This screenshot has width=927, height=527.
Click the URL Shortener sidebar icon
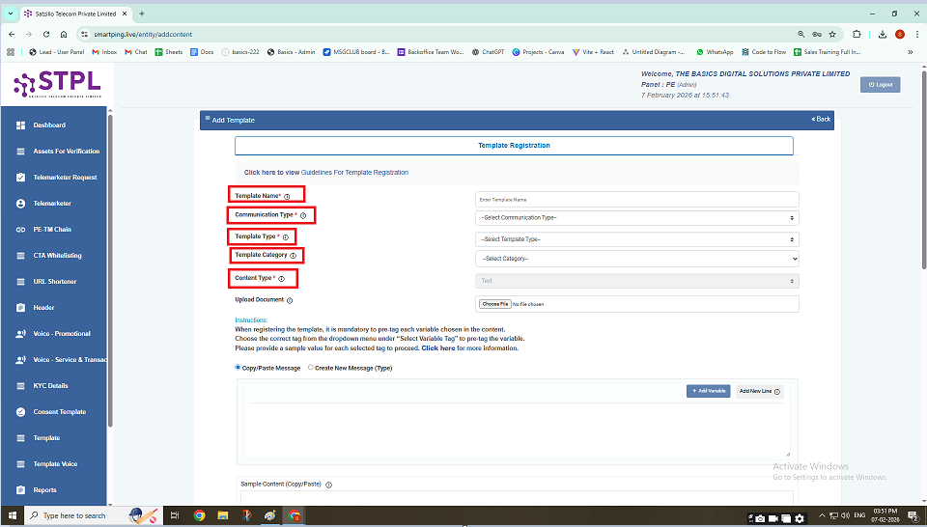coord(21,282)
